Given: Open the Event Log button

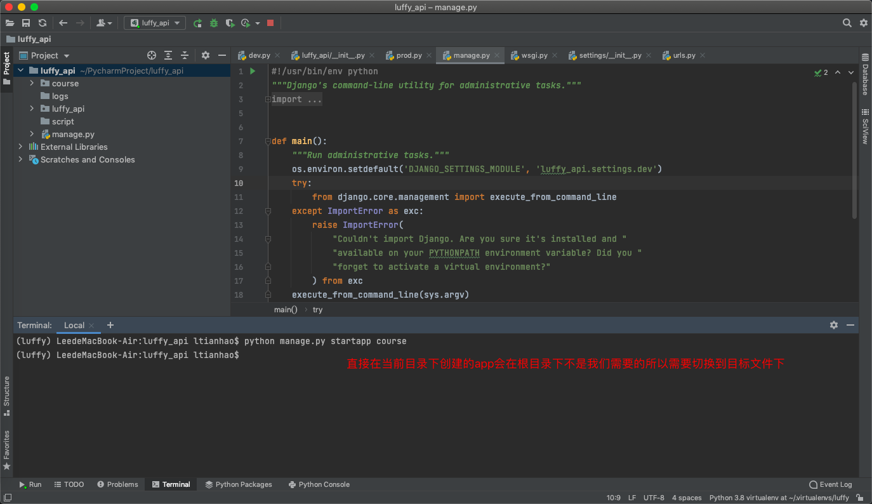Looking at the screenshot, I should coord(830,484).
